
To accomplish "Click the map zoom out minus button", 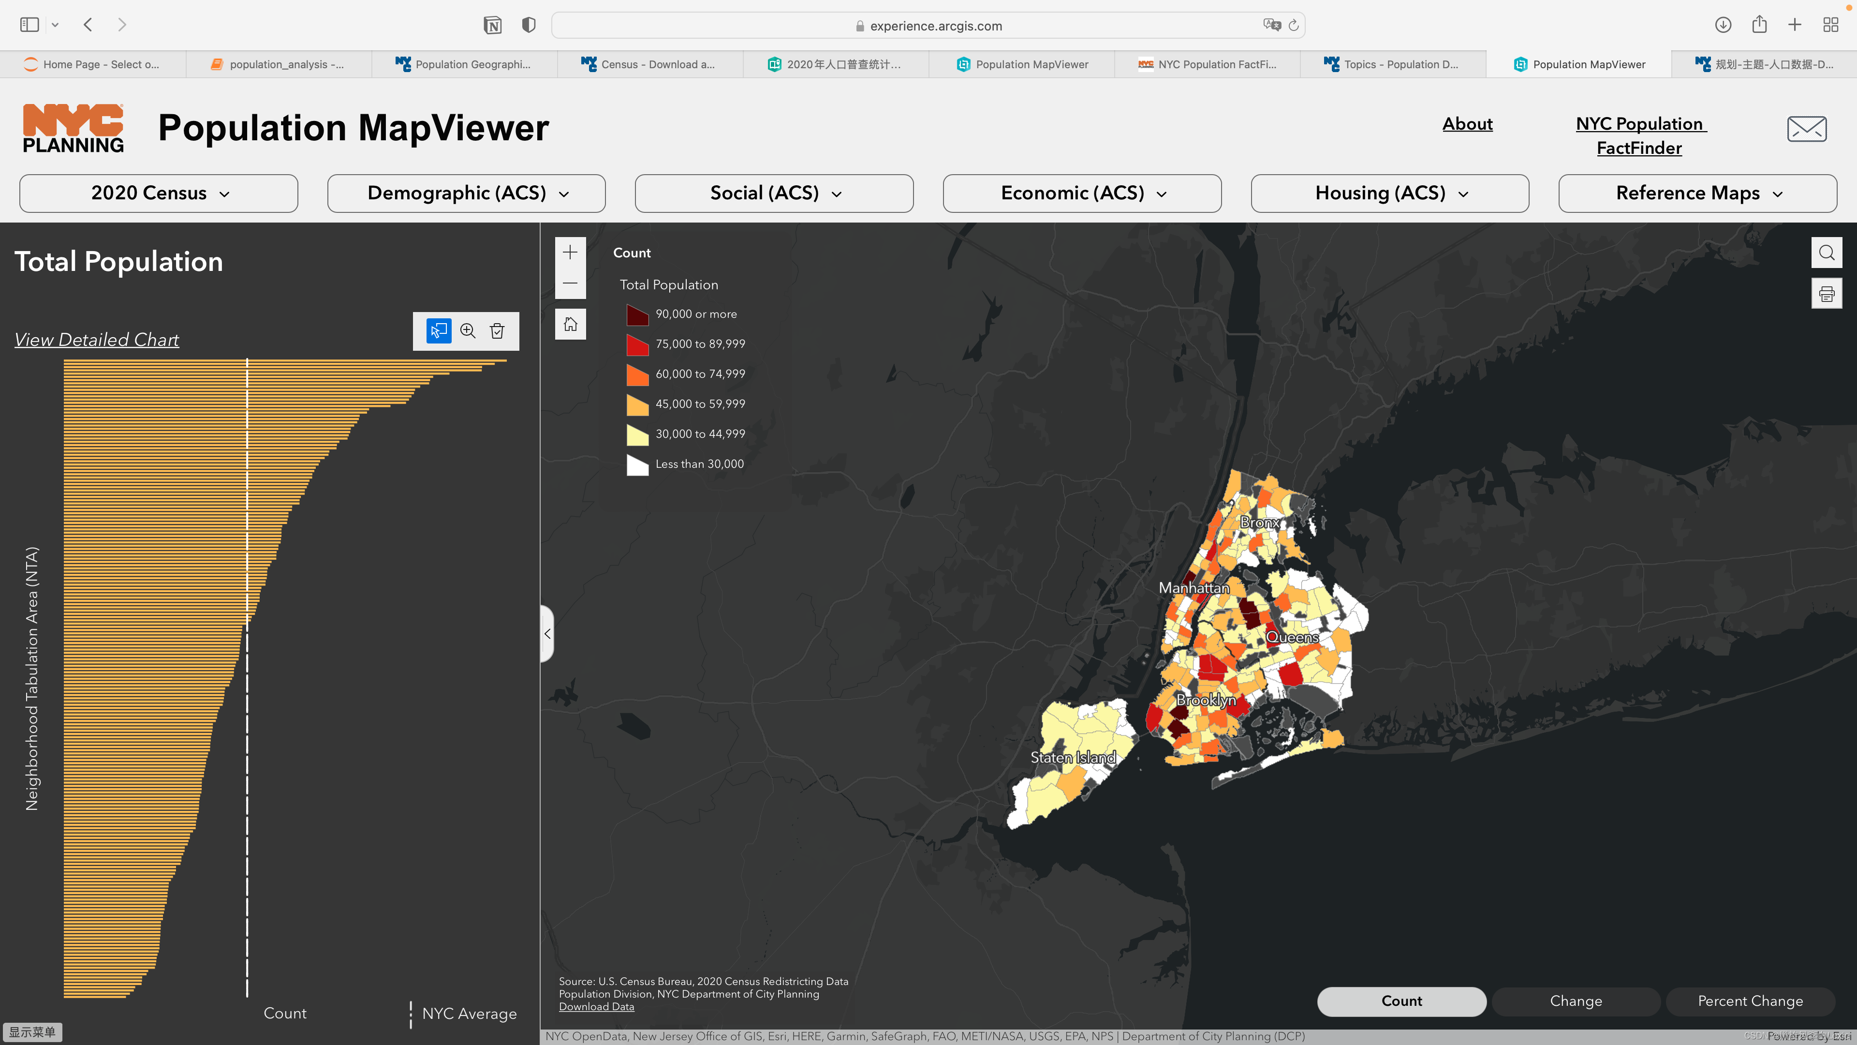I will pos(570,284).
